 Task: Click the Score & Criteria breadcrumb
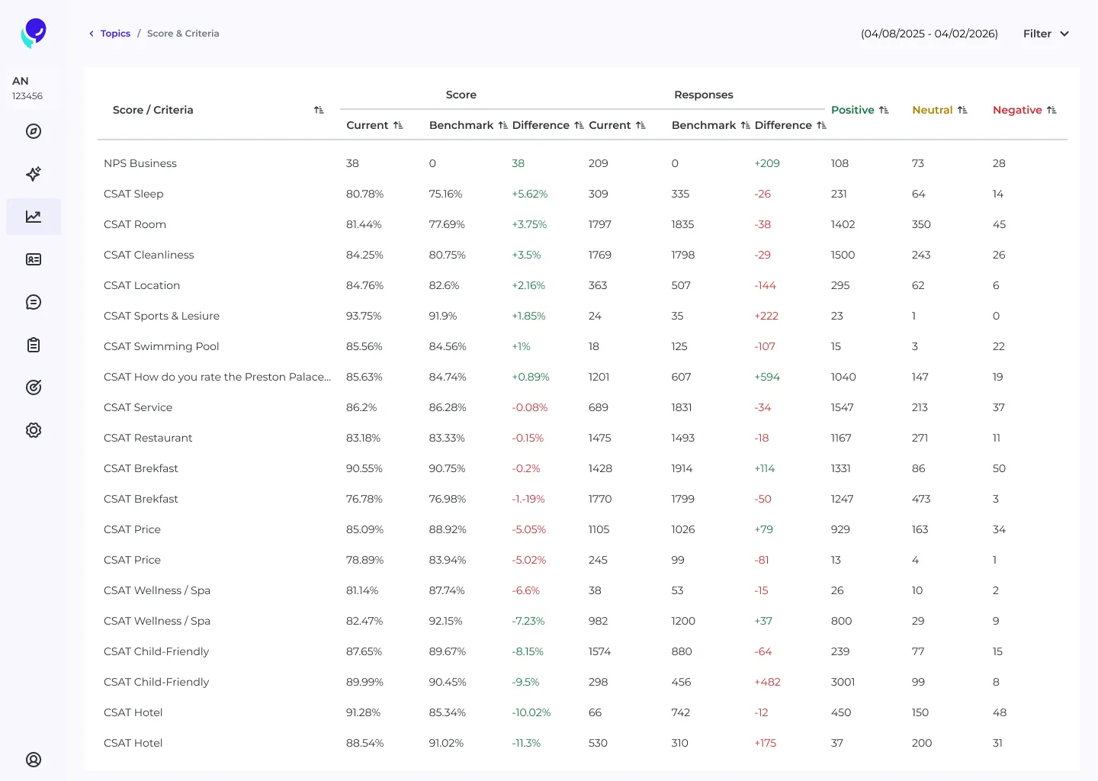pos(183,34)
